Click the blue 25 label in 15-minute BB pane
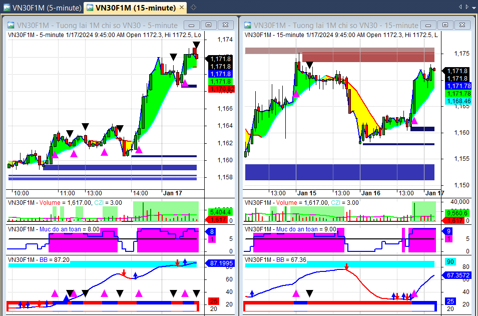Image resolution: width=478 pixels, height=316 pixels. click(450, 301)
